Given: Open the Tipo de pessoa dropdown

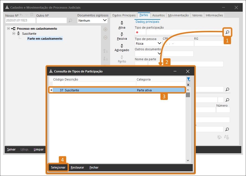Looking at the screenshot, I should click(x=159, y=43).
